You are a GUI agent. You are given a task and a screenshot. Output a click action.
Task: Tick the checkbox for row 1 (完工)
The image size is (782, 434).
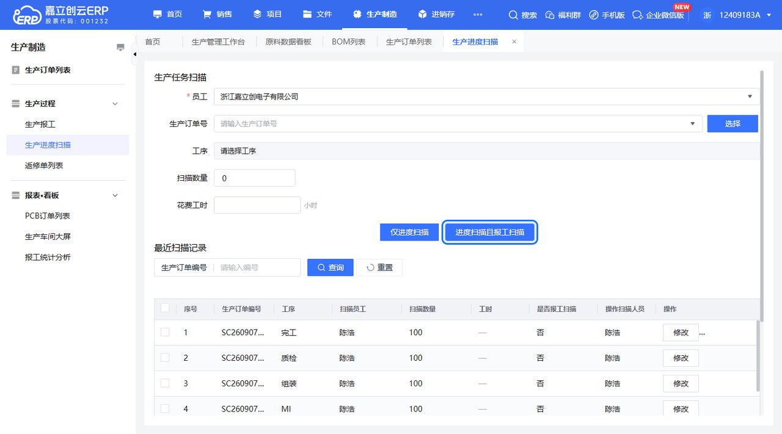(x=165, y=332)
